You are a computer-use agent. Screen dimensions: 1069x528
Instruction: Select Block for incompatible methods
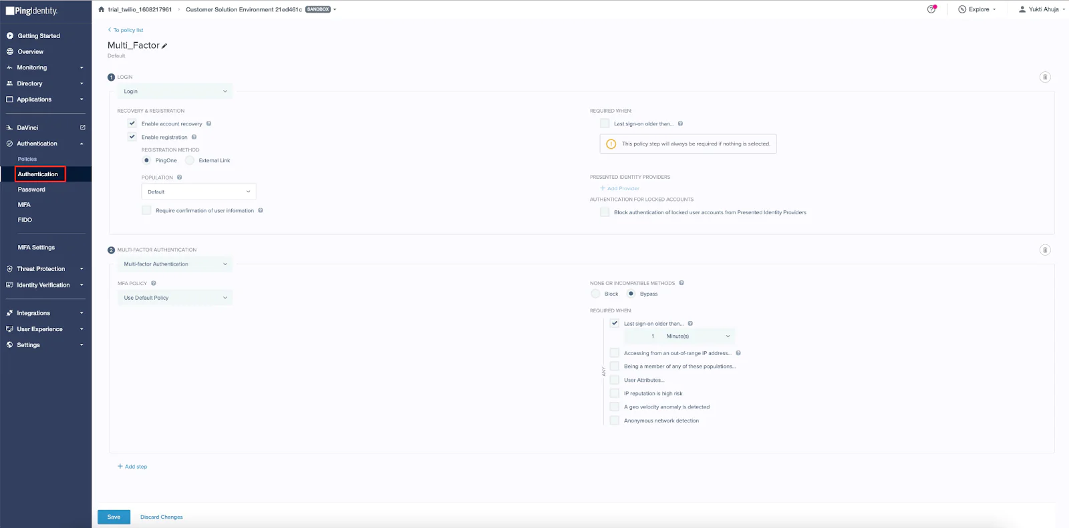click(x=595, y=294)
